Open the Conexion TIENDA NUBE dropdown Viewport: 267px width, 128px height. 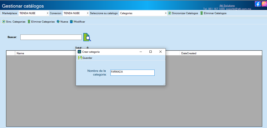[76, 13]
